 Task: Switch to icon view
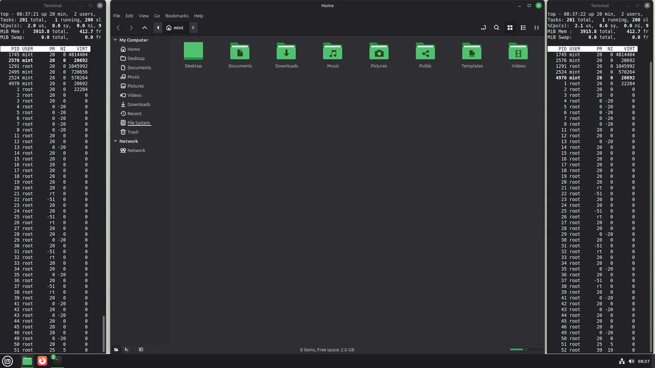[x=510, y=28]
